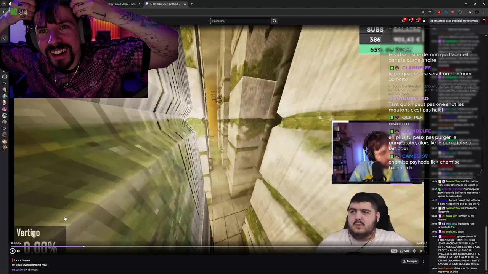Screen dimensions: 488x274
Task: Open Chrome's page zoom magnifier icon
Action: [x=423, y=12]
